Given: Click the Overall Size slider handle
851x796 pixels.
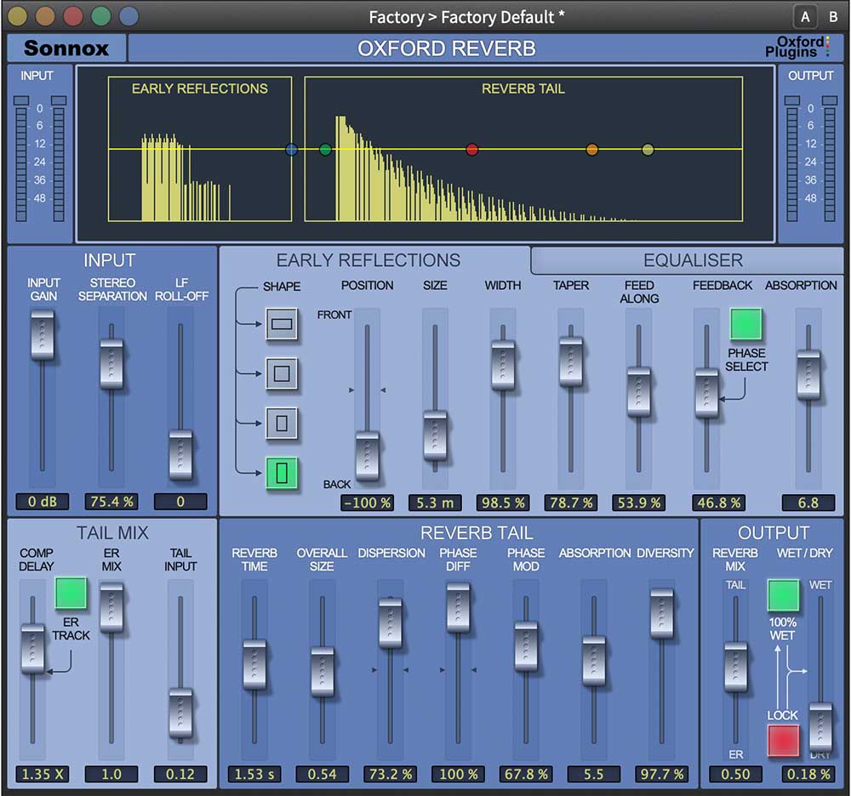Looking at the screenshot, I should tap(323, 672).
